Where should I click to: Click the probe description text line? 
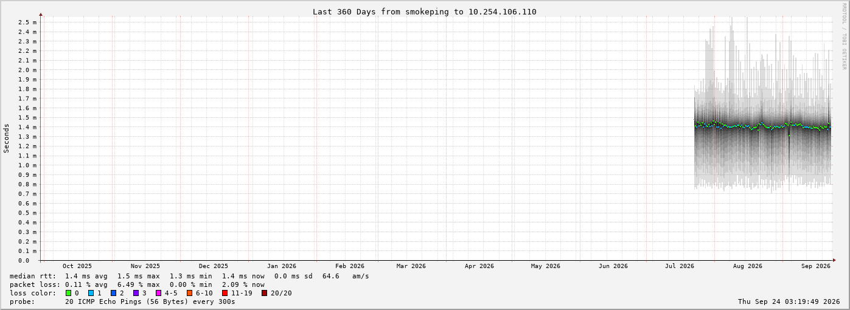tap(122, 301)
